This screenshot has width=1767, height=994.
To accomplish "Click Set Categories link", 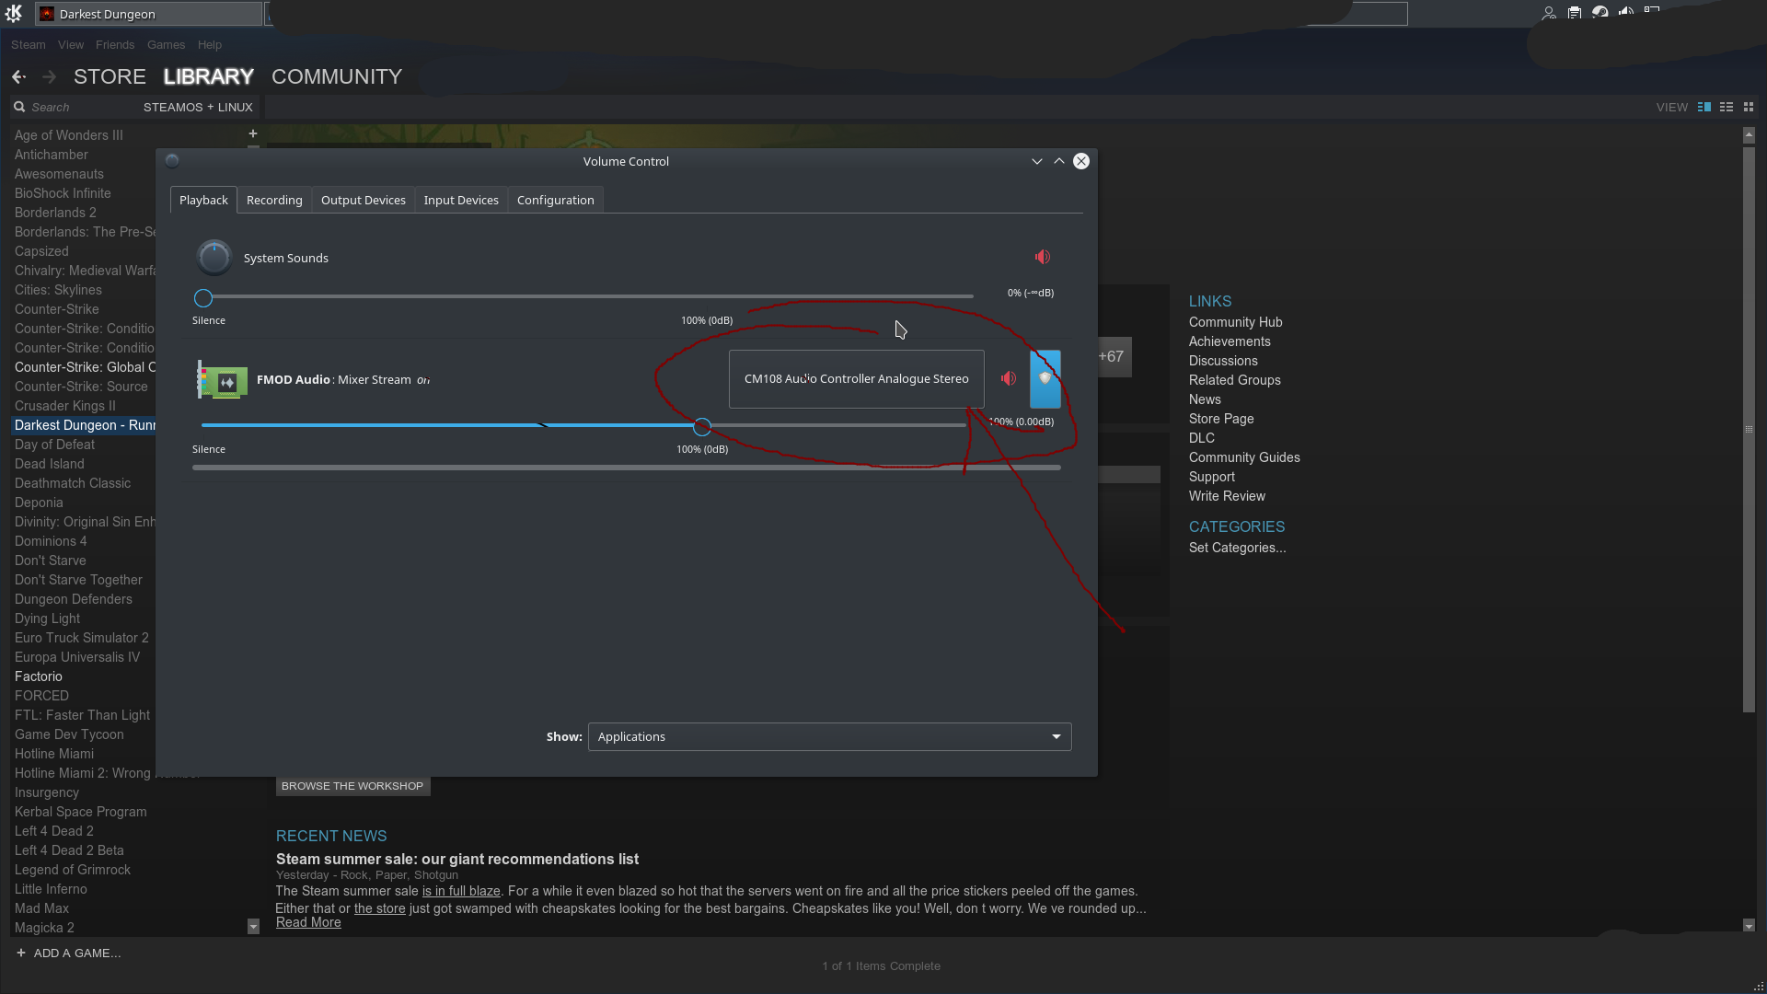I will [1237, 548].
